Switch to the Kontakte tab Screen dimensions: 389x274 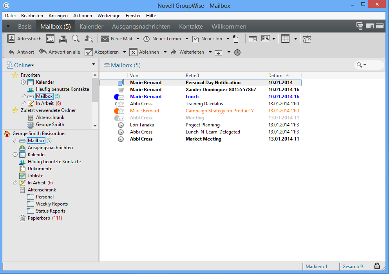191,27
